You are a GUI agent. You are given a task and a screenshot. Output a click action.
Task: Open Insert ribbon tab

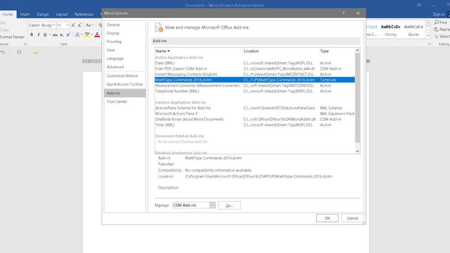click(x=25, y=14)
